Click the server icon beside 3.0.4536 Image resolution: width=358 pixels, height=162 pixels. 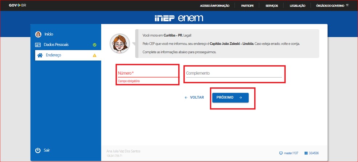point(306,153)
